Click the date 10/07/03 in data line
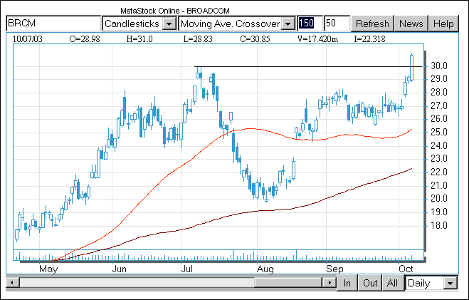This screenshot has height=300, width=469. (x=28, y=39)
